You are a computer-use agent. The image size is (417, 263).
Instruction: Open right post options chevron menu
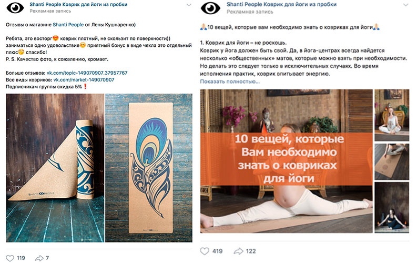[406, 5]
